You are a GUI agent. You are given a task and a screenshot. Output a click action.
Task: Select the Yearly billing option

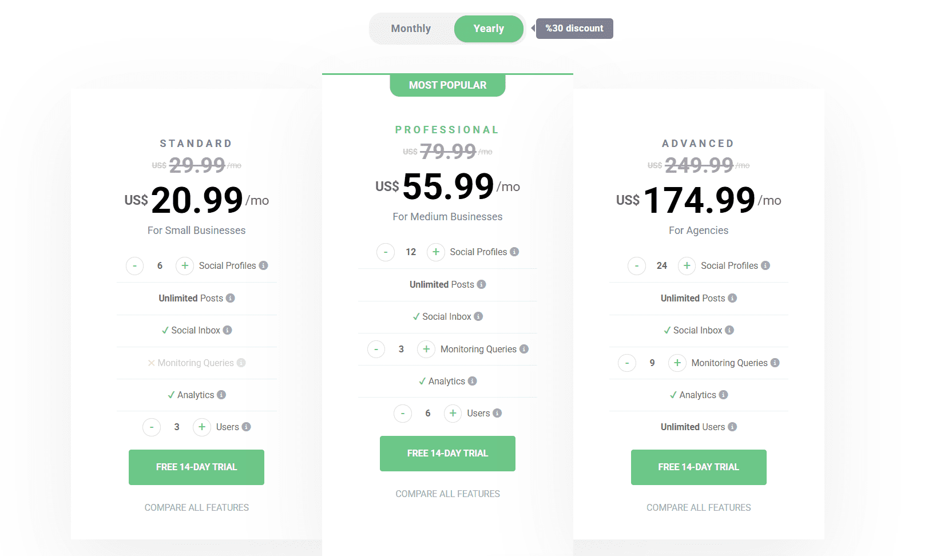point(489,28)
